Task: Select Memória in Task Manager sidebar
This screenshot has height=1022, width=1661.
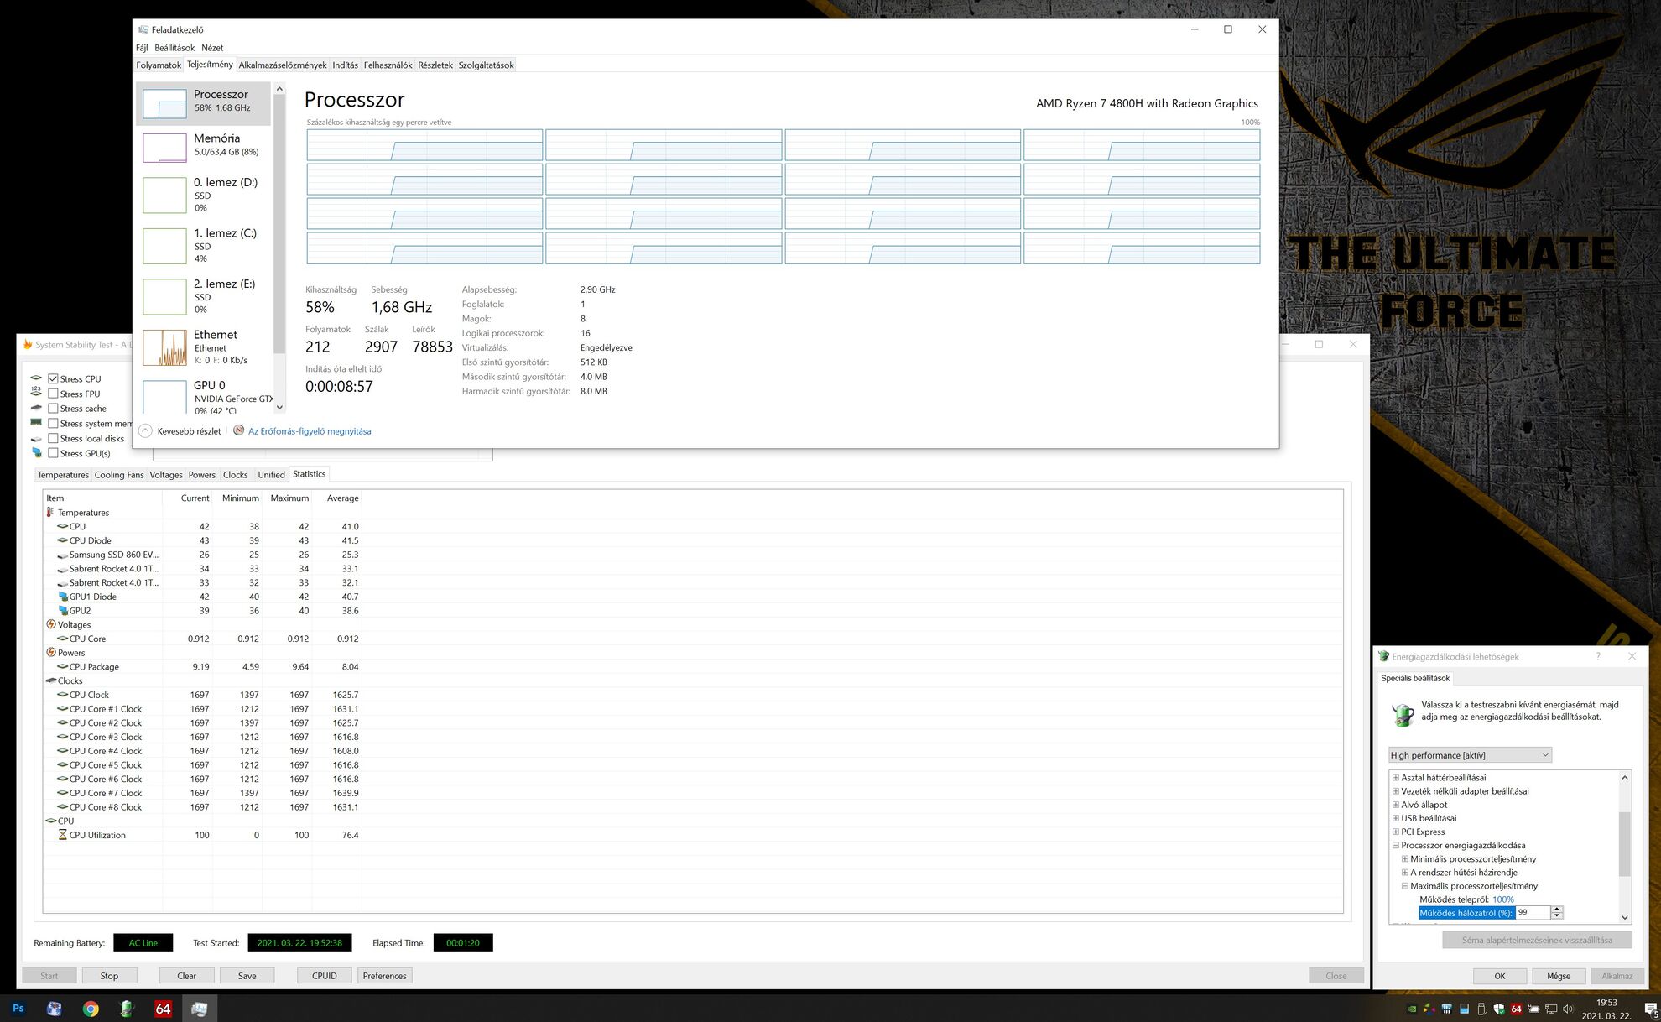Action: point(204,146)
